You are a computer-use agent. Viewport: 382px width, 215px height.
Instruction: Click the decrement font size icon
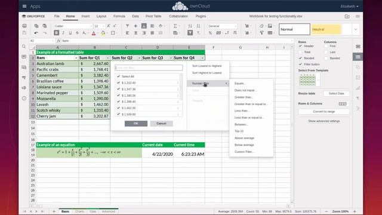[x=115, y=26]
